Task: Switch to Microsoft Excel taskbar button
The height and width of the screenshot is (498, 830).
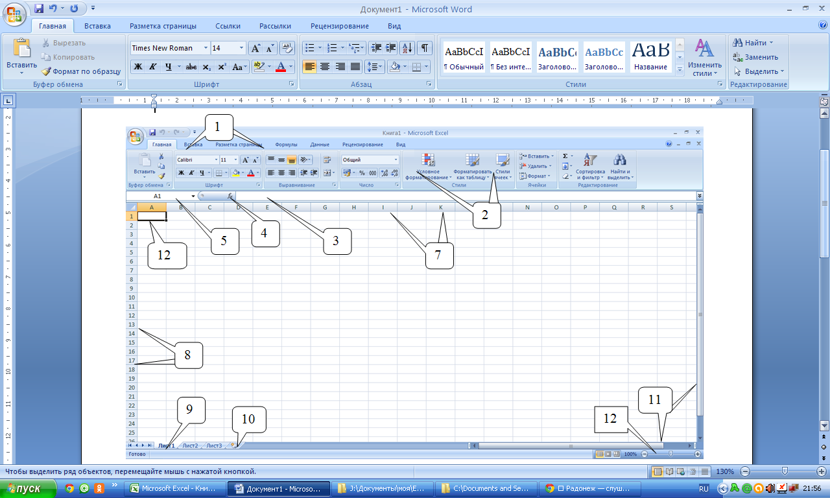Action: [x=175, y=488]
